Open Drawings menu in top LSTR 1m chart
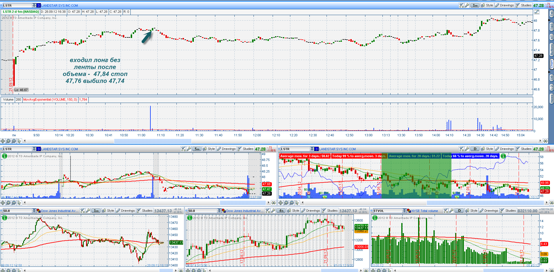 (x=504, y=5)
